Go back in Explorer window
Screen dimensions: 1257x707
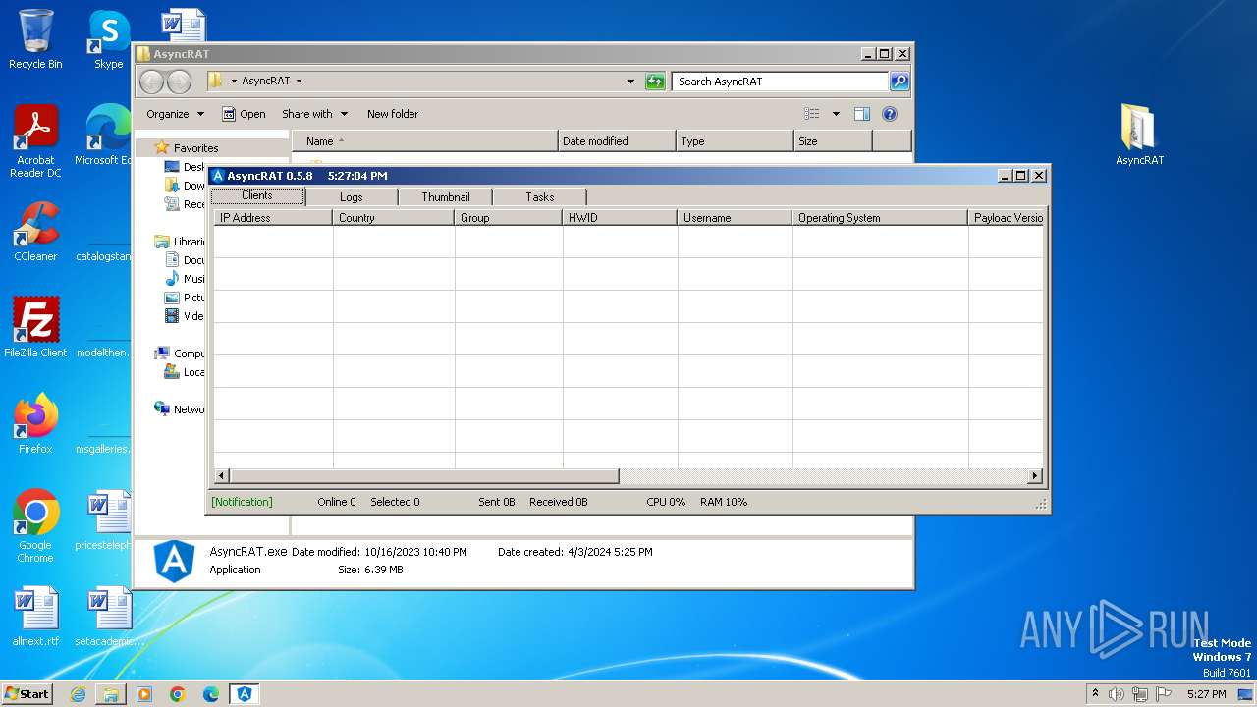(x=151, y=82)
